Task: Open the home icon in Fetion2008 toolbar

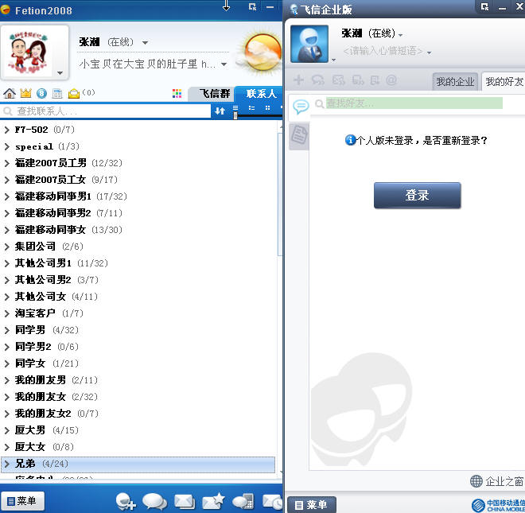Action: coord(10,93)
